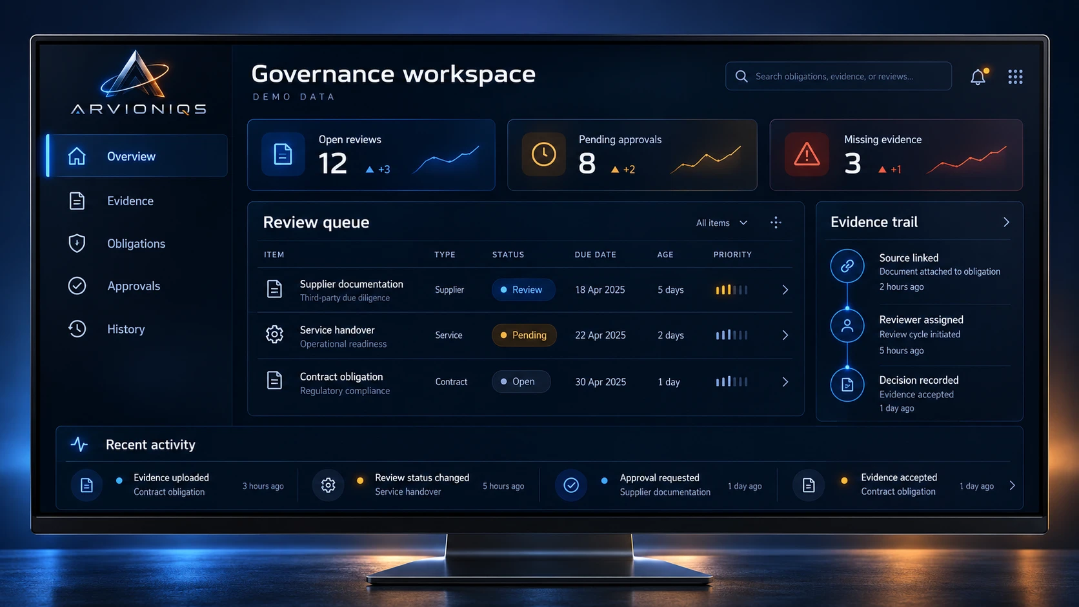This screenshot has height=607, width=1079.
Task: Expand the Supplier documentation row chevron
Action: click(785, 290)
